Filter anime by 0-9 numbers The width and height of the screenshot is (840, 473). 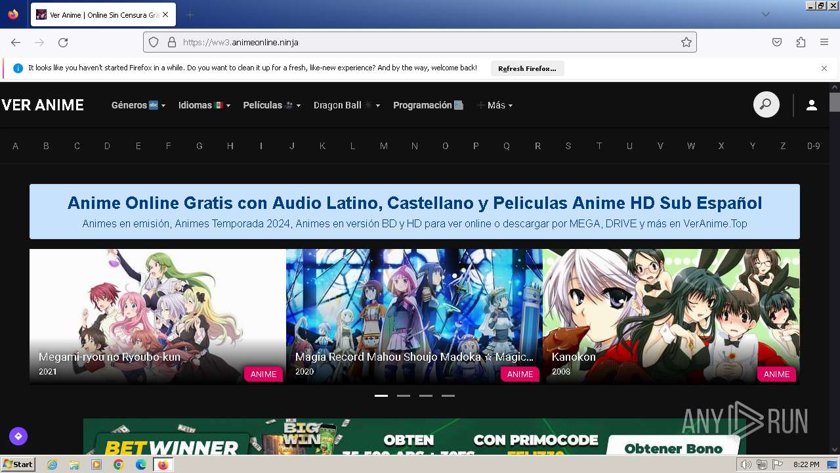point(814,146)
